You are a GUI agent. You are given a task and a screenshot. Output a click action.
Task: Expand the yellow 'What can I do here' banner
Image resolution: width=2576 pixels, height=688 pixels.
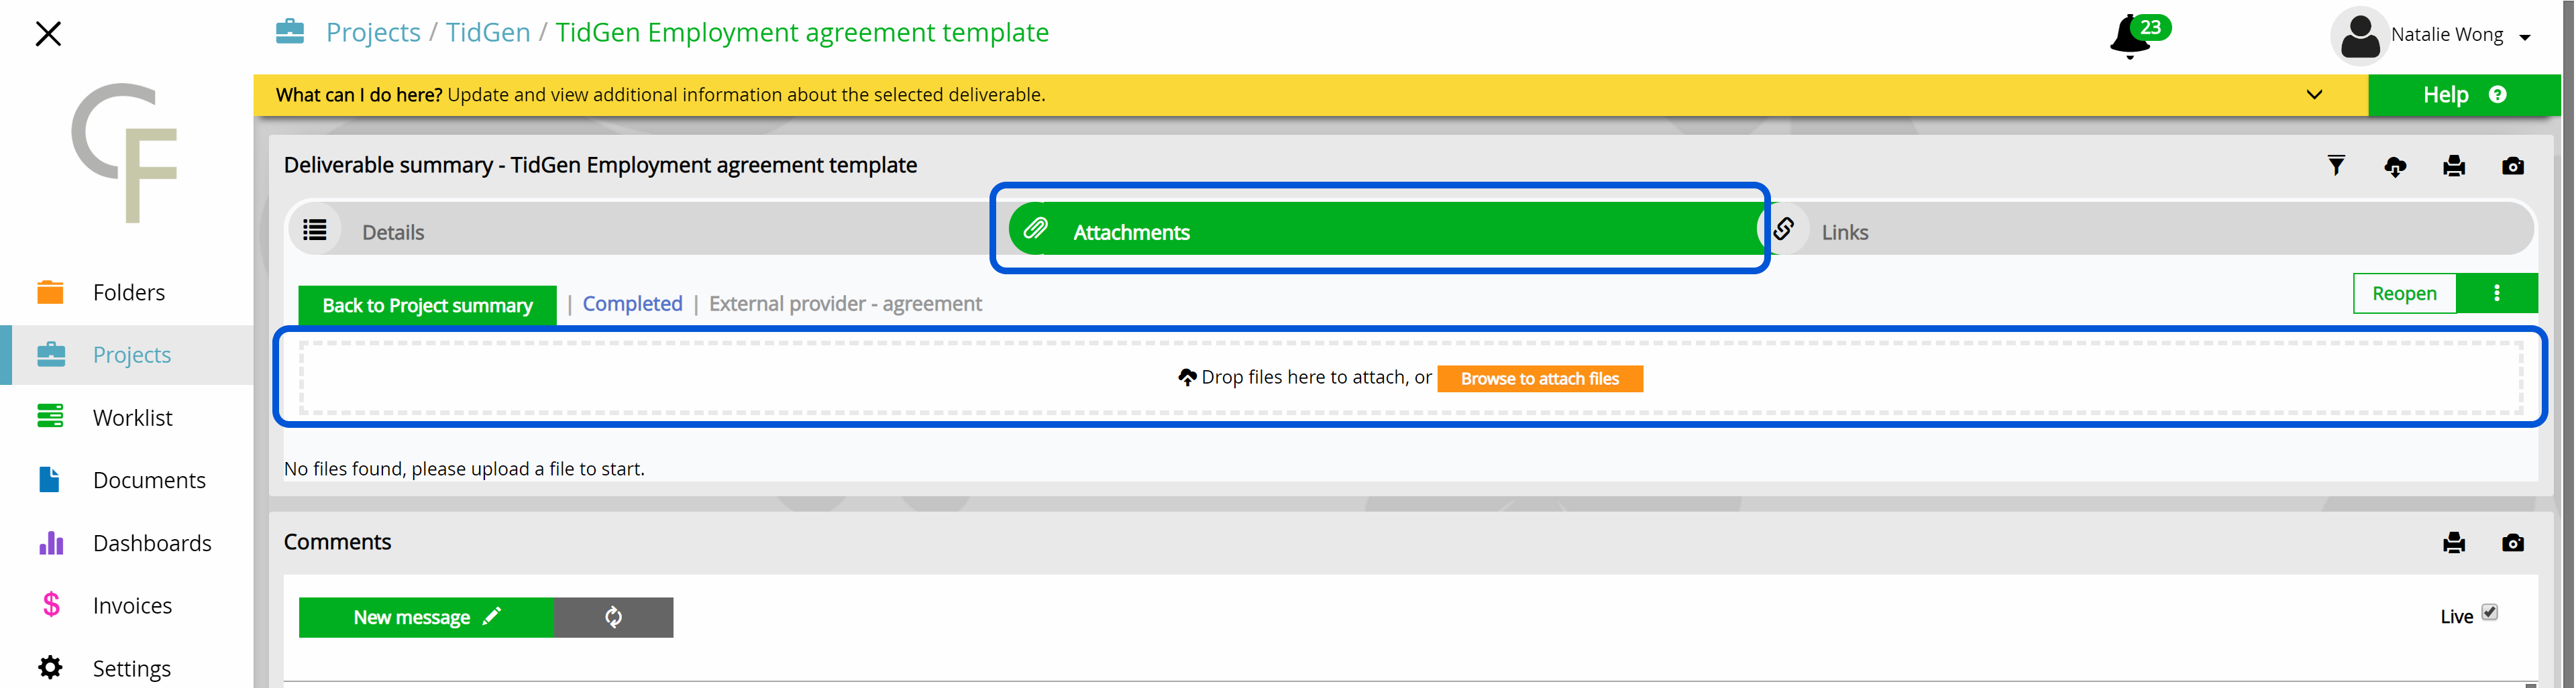click(2314, 95)
